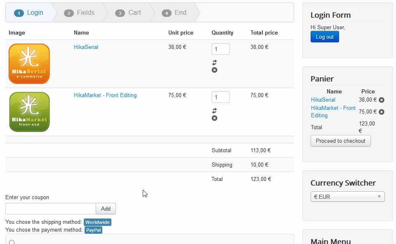Delete HikaMarket - Front Editing from main cart

(x=214, y=118)
